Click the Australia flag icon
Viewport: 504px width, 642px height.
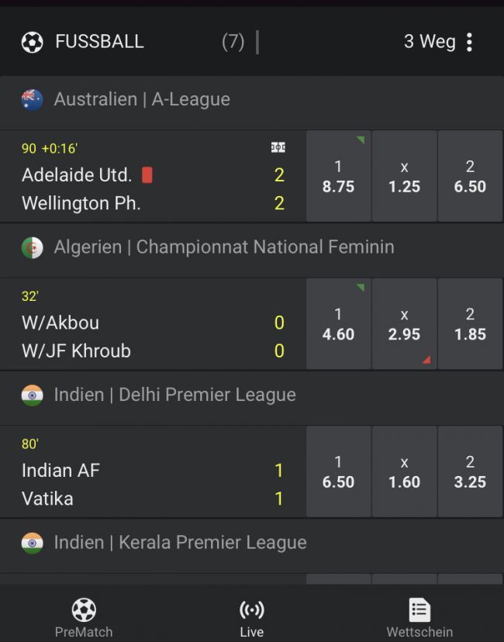point(32,99)
